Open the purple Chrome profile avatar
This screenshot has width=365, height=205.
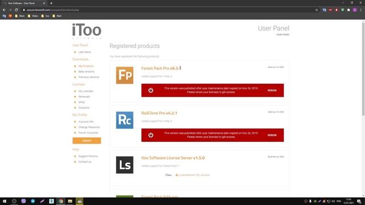[x=355, y=10]
